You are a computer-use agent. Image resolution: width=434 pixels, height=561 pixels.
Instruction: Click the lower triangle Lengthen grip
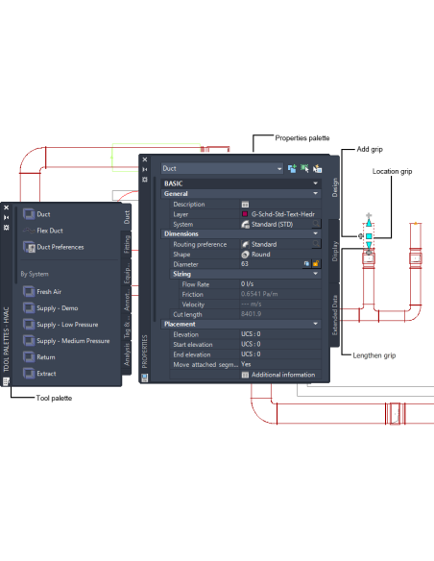[x=369, y=245]
